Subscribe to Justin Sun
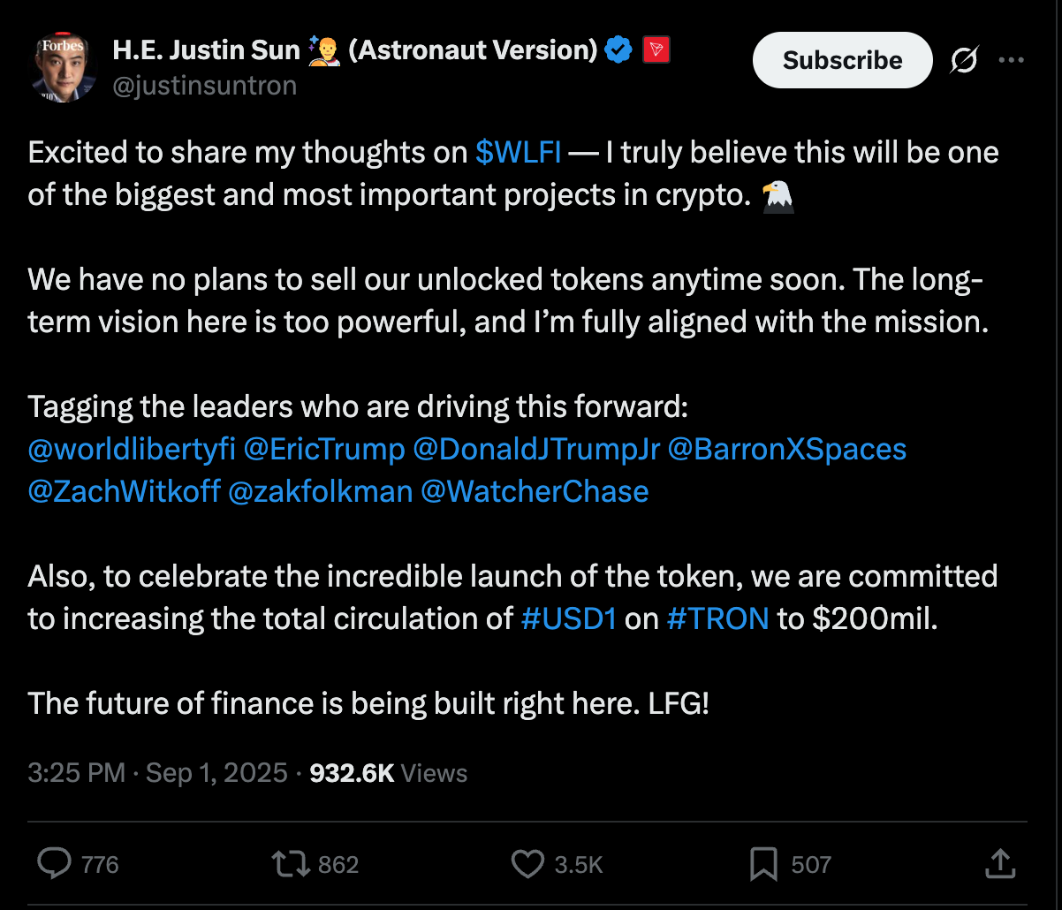Image resolution: width=1062 pixels, height=910 pixels. point(842,60)
